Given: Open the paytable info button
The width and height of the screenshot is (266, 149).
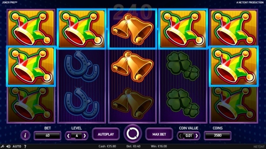Looking at the screenshot, I should 25,135.
